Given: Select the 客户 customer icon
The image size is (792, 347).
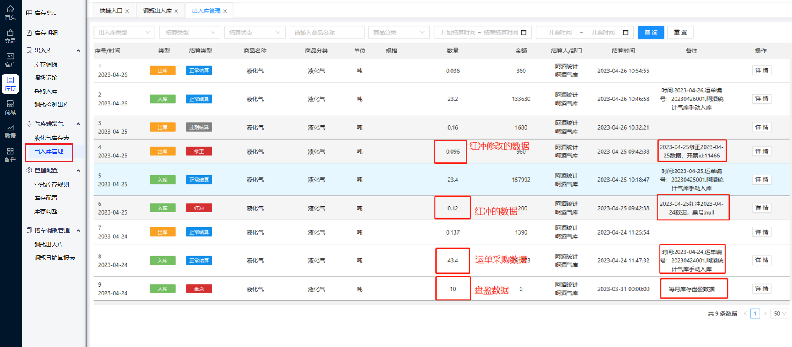Looking at the screenshot, I should (x=10, y=60).
